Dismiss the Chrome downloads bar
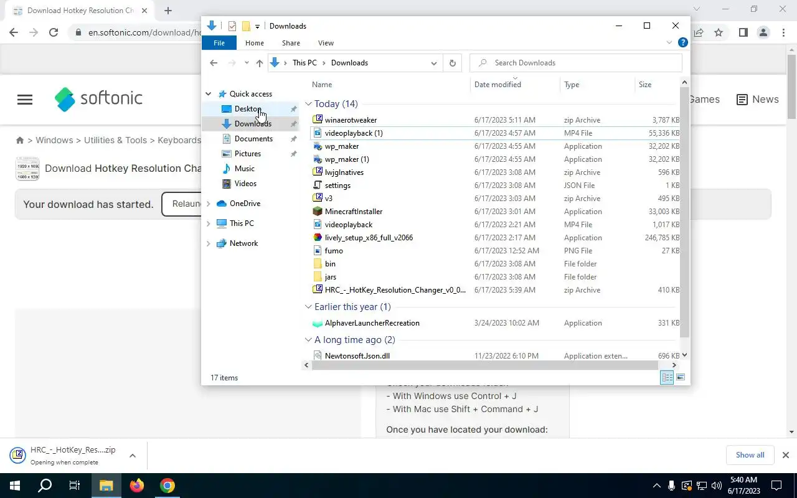The width and height of the screenshot is (797, 498). coord(786,455)
